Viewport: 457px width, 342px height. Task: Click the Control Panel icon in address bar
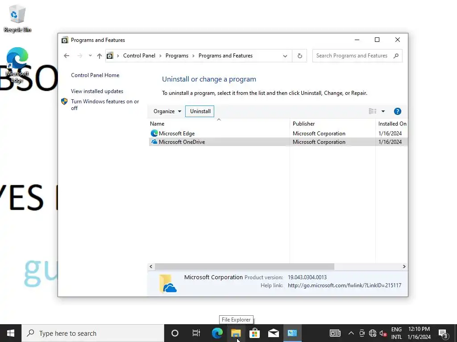(x=110, y=56)
